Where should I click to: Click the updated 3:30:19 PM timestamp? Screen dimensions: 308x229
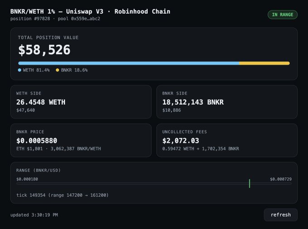pyautogui.click(x=34, y=215)
